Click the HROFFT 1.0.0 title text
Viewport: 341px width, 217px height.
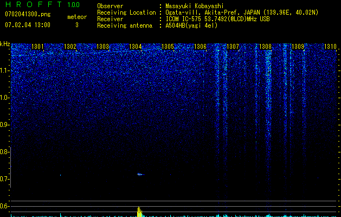pyautogui.click(x=42, y=4)
